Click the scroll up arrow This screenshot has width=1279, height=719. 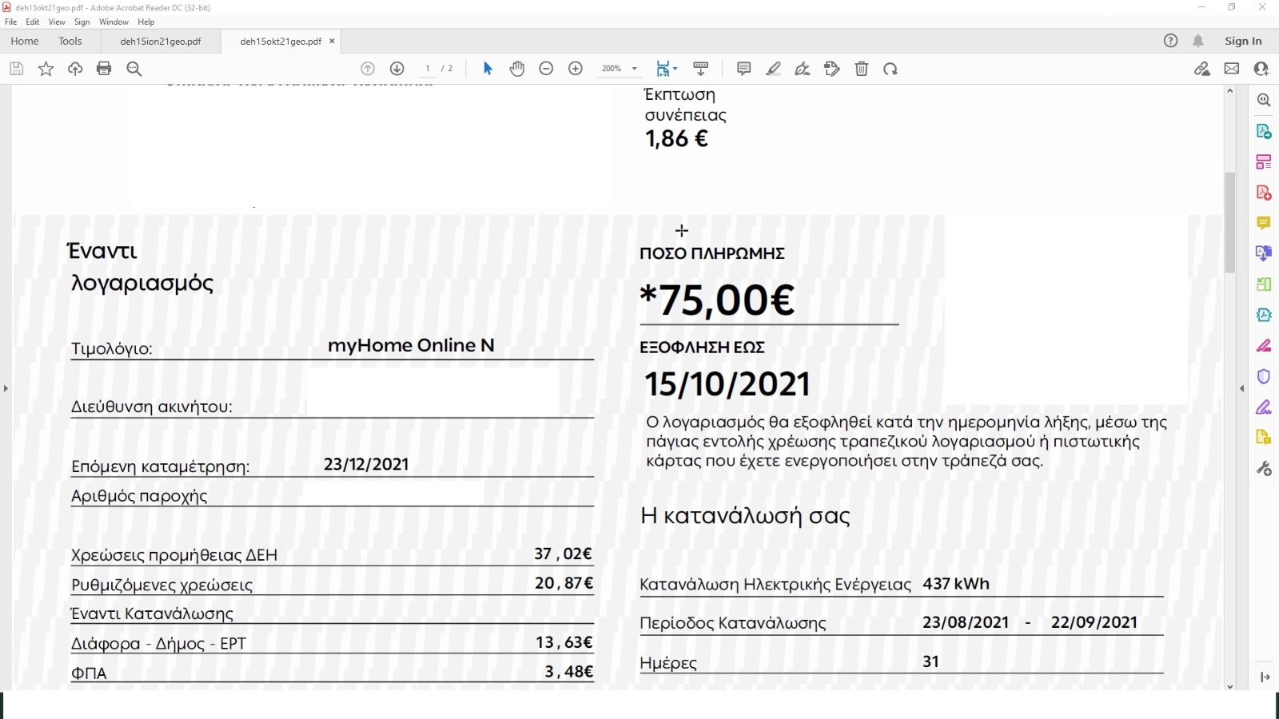[1229, 91]
